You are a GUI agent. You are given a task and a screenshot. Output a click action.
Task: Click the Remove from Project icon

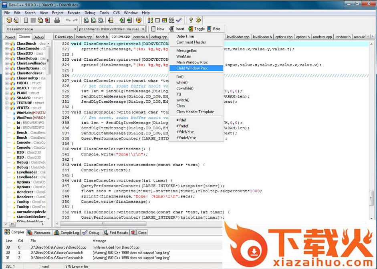click(129, 20)
